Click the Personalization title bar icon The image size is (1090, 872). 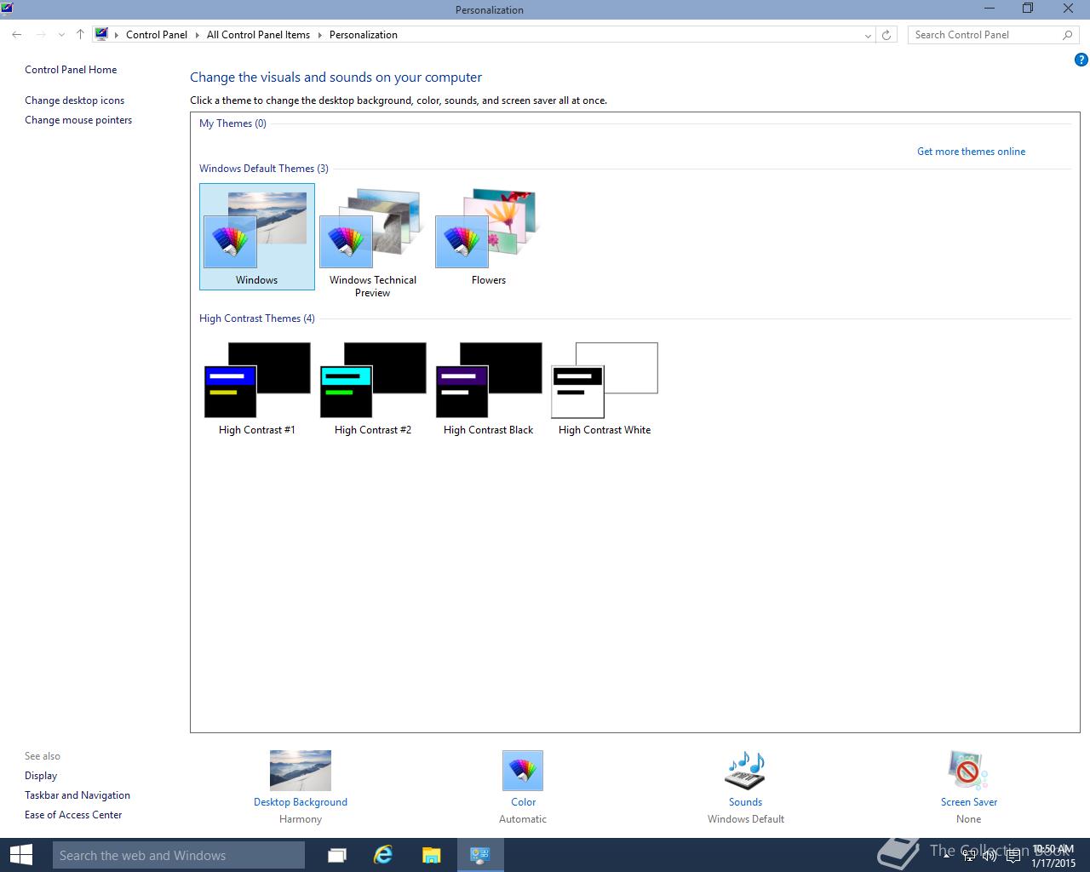[7, 9]
